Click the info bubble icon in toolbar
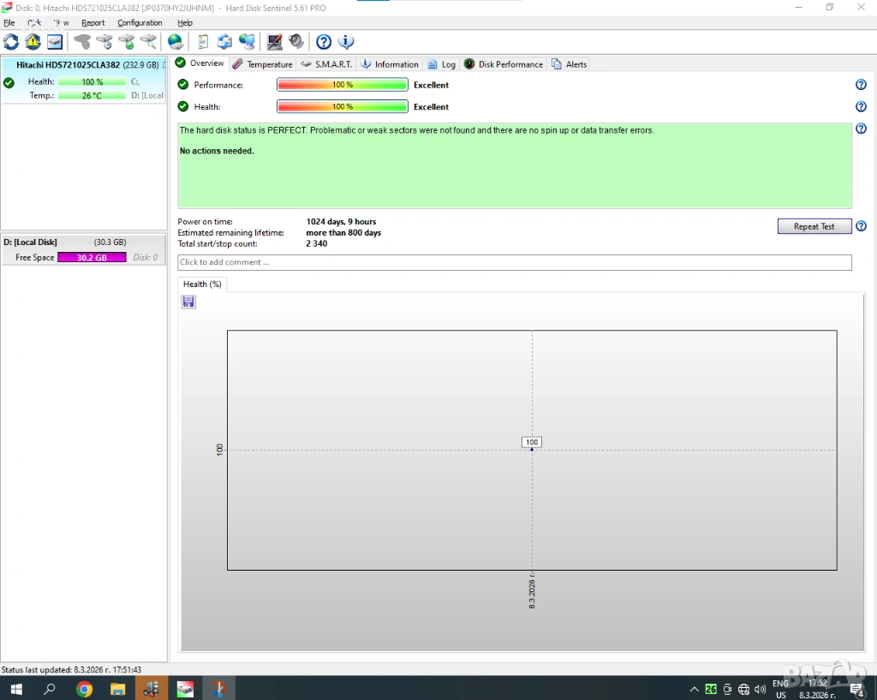This screenshot has height=700, width=877. pos(346,42)
